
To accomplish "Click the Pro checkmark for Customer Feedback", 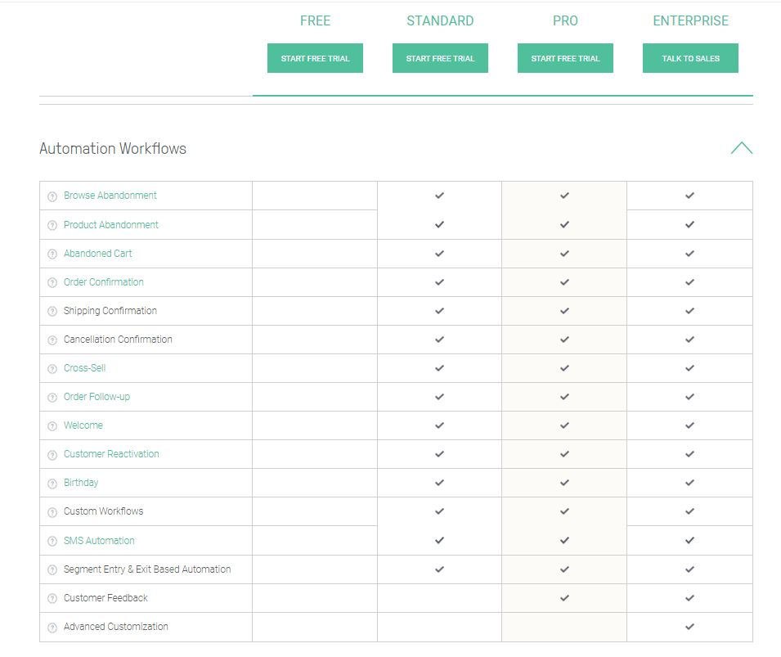I will (x=564, y=598).
